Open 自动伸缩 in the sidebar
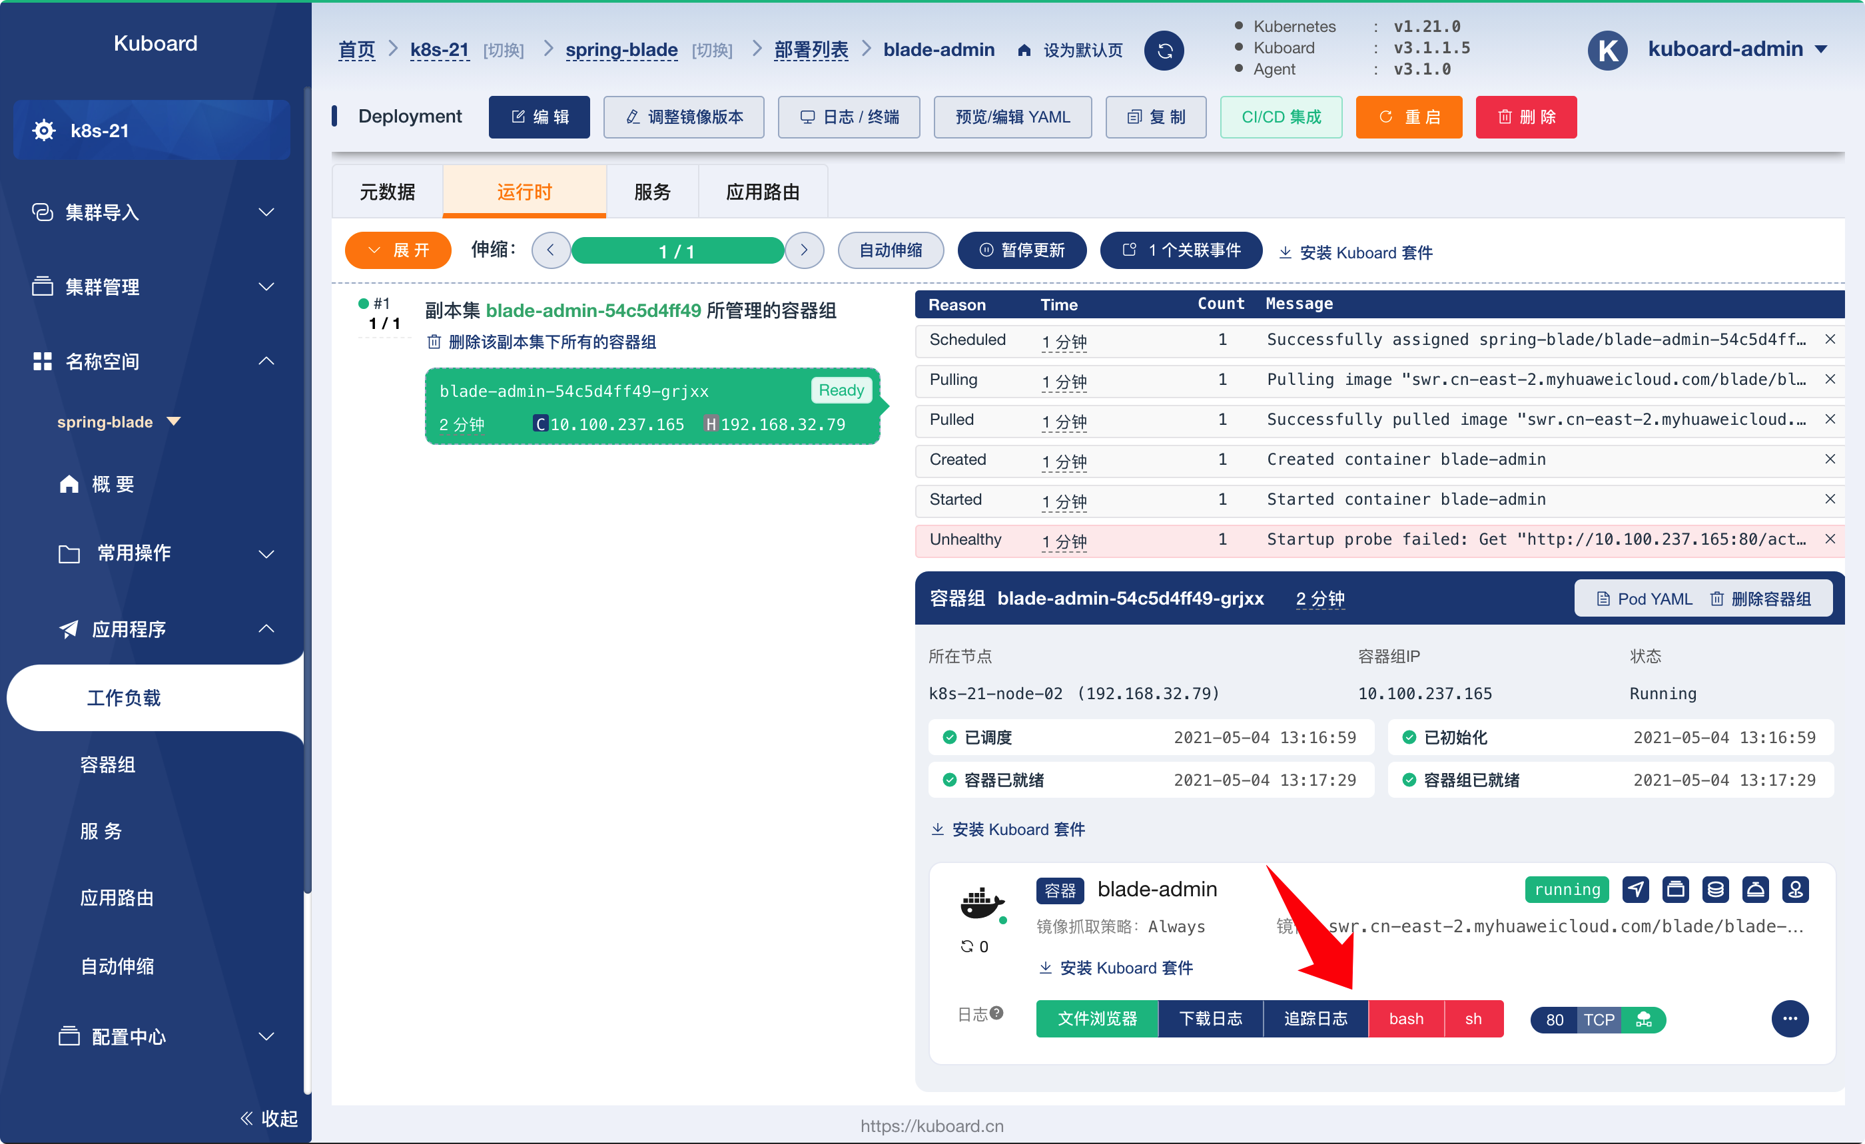Screen dimensions: 1865x1144 click(117, 966)
